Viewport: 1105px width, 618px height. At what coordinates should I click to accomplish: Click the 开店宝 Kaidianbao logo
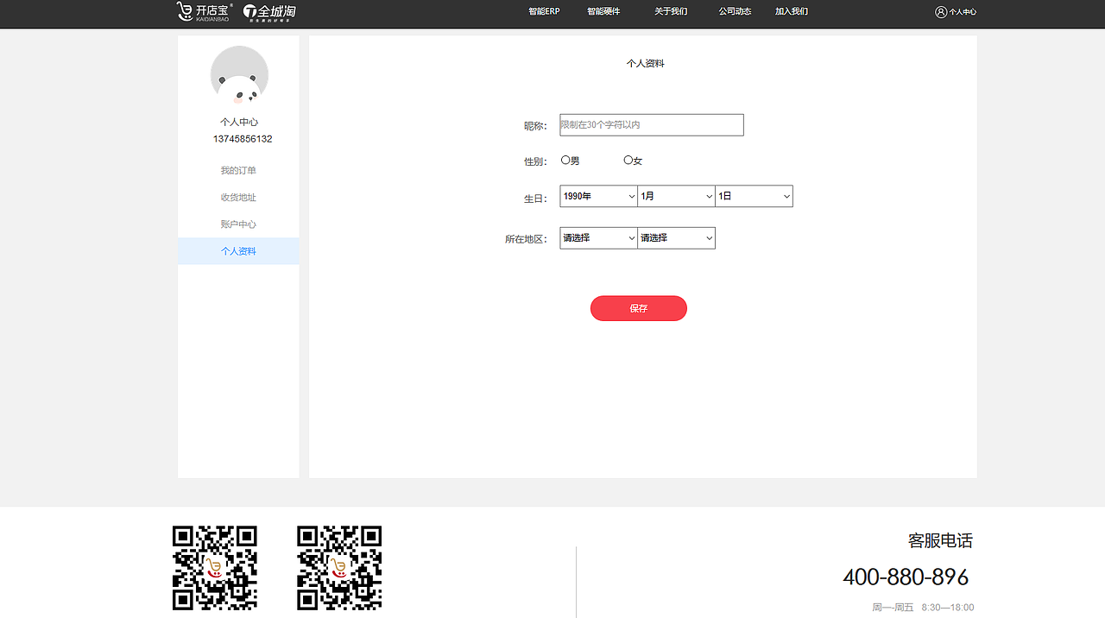pos(204,11)
